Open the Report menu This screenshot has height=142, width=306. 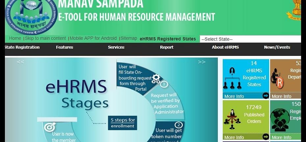(x=167, y=47)
